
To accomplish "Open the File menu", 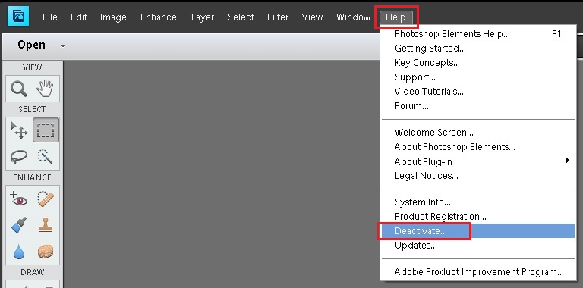I will click(x=50, y=17).
